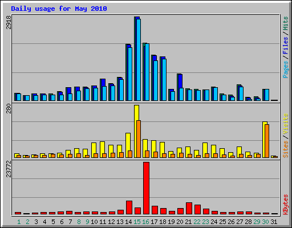Screen dimensions: 292x228
Task: Click day label 2 on the x-axis
Action: 27,222
